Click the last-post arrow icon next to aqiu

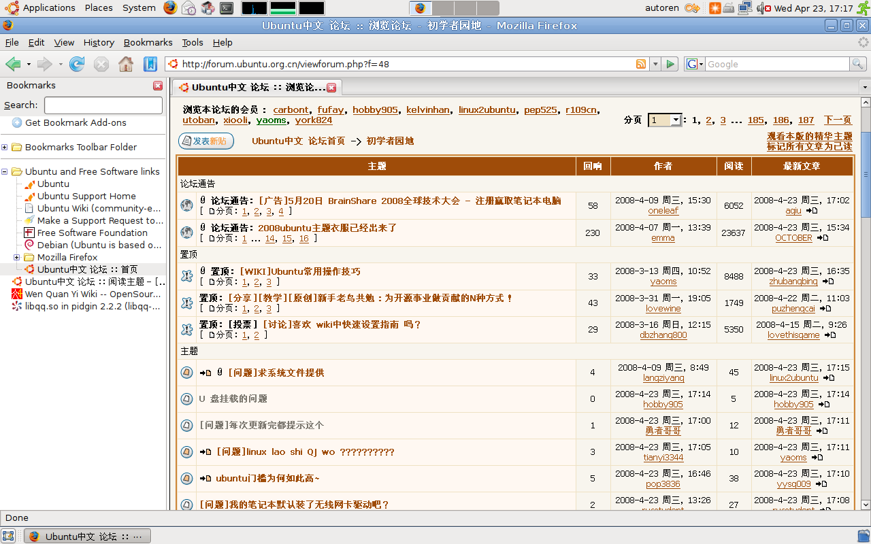click(811, 211)
